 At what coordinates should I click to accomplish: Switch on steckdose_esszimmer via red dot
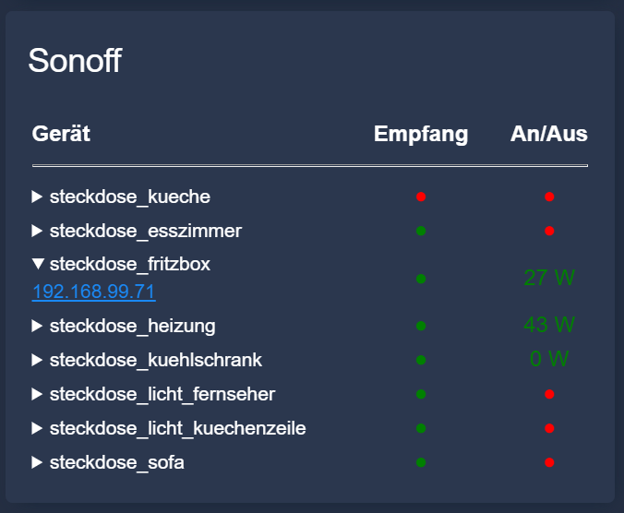549,231
